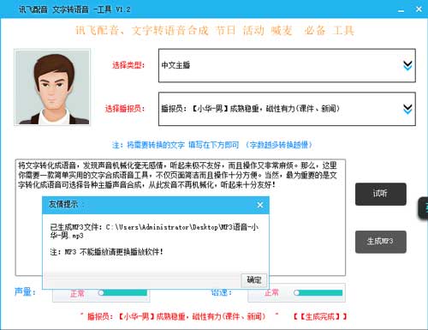The image size is (428, 330).
Task: Confirm the dialog with 确定 button
Action: tap(253, 280)
